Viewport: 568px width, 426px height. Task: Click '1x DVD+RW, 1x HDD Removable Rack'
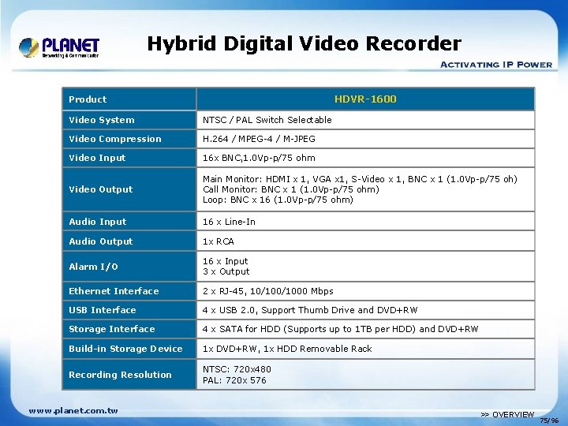click(x=287, y=349)
